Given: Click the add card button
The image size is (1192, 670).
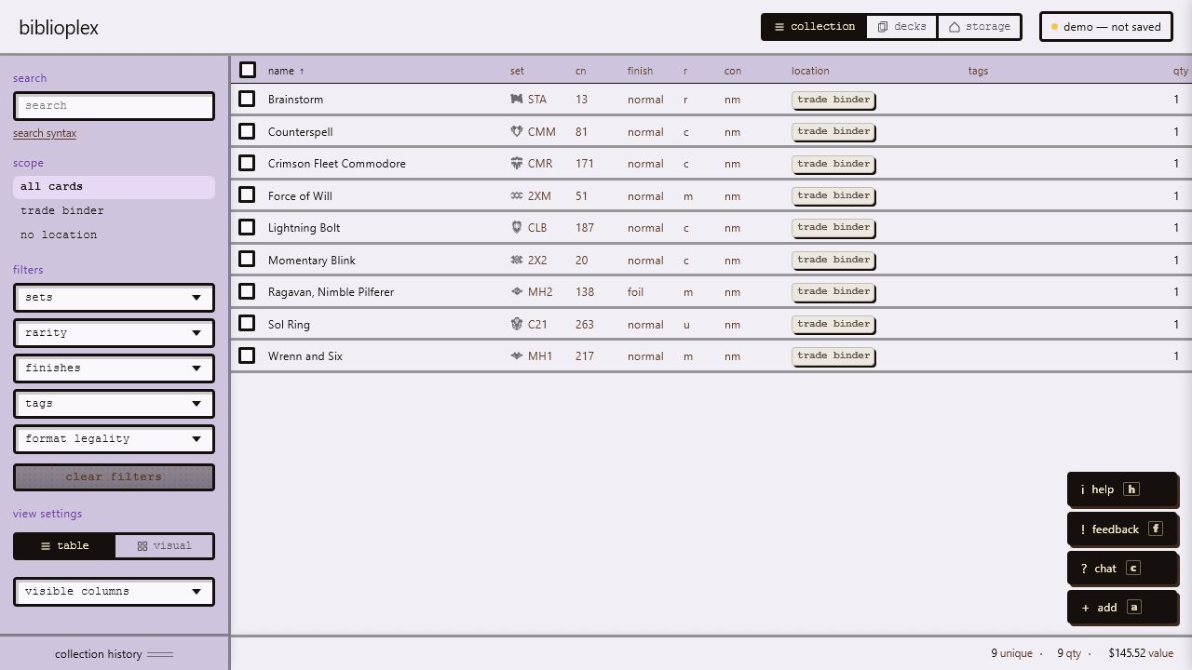Looking at the screenshot, I should [x=1122, y=607].
